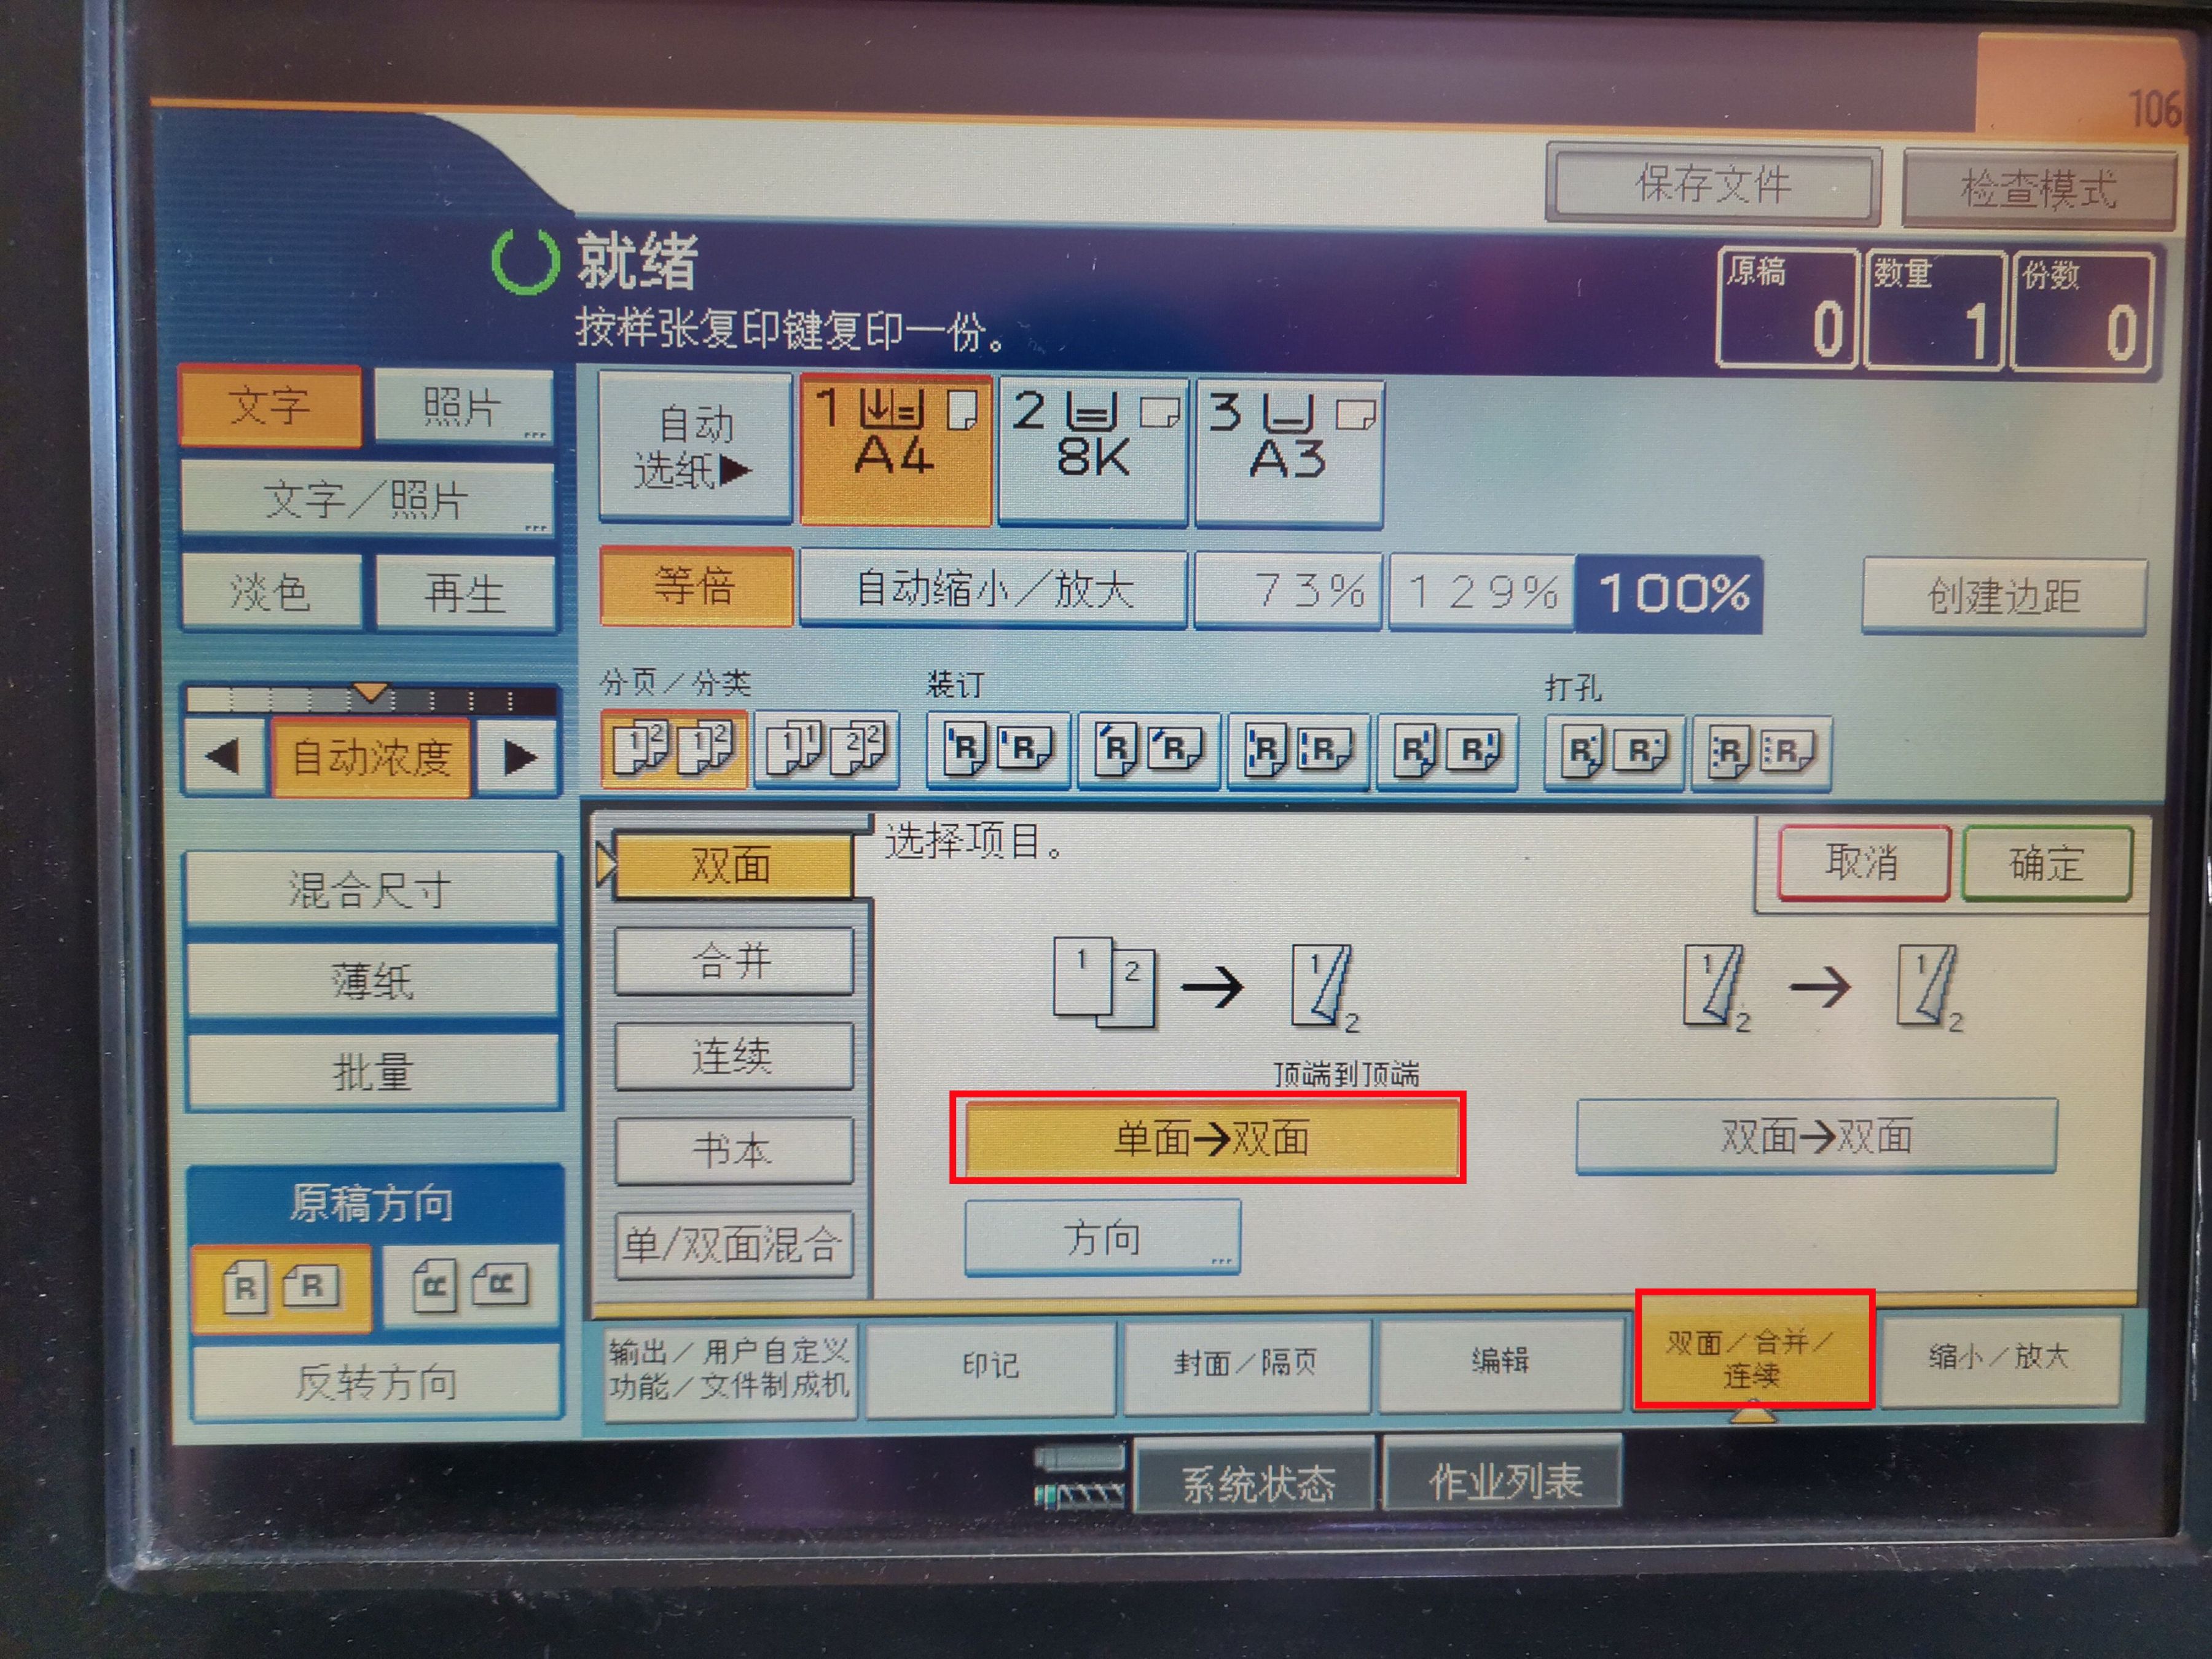Select the sort collate icon under 分页/分类
2212x1659 pixels.
pos(673,749)
